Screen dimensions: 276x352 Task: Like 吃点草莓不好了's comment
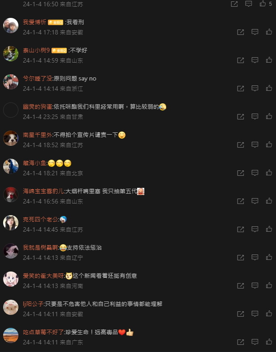pos(269,342)
